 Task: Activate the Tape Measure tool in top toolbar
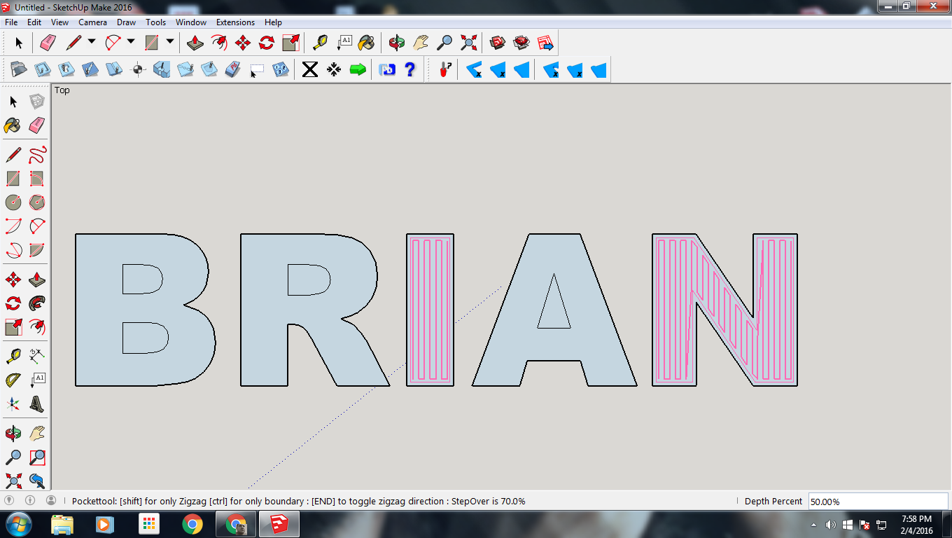320,43
